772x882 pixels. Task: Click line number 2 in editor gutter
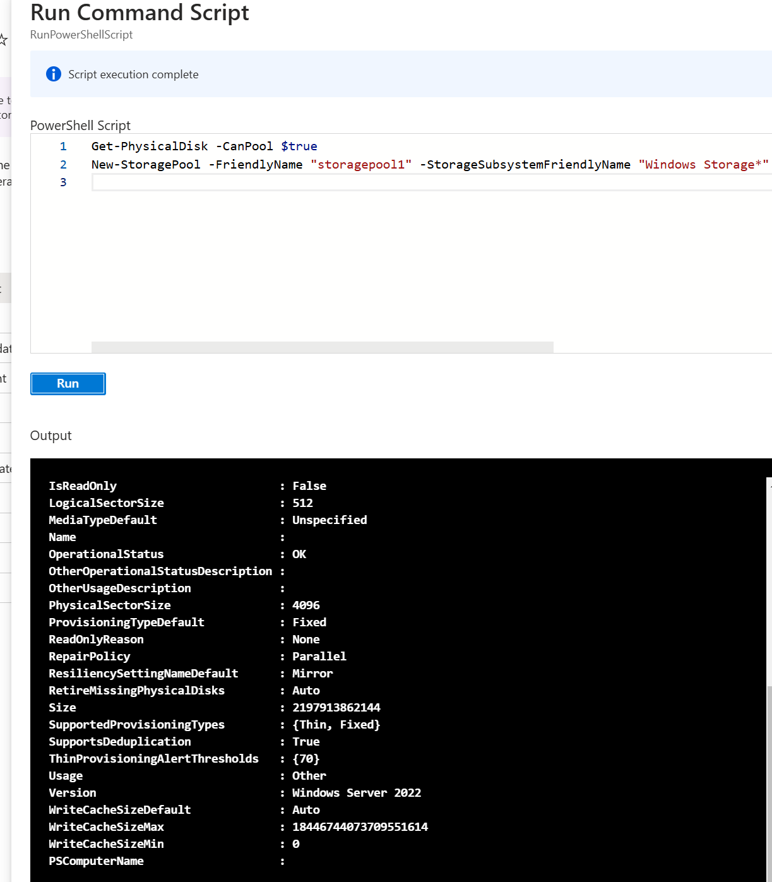(63, 165)
